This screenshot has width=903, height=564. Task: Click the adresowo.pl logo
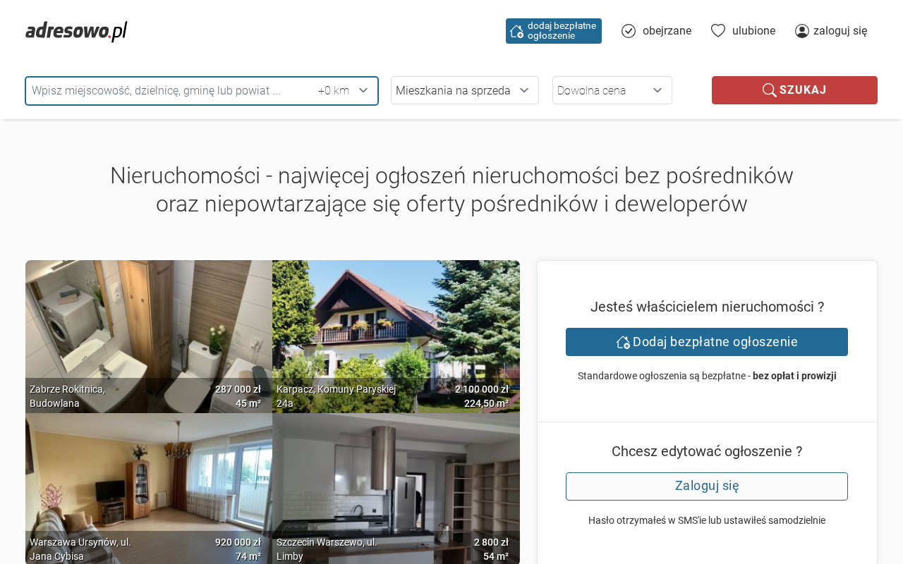(x=76, y=31)
